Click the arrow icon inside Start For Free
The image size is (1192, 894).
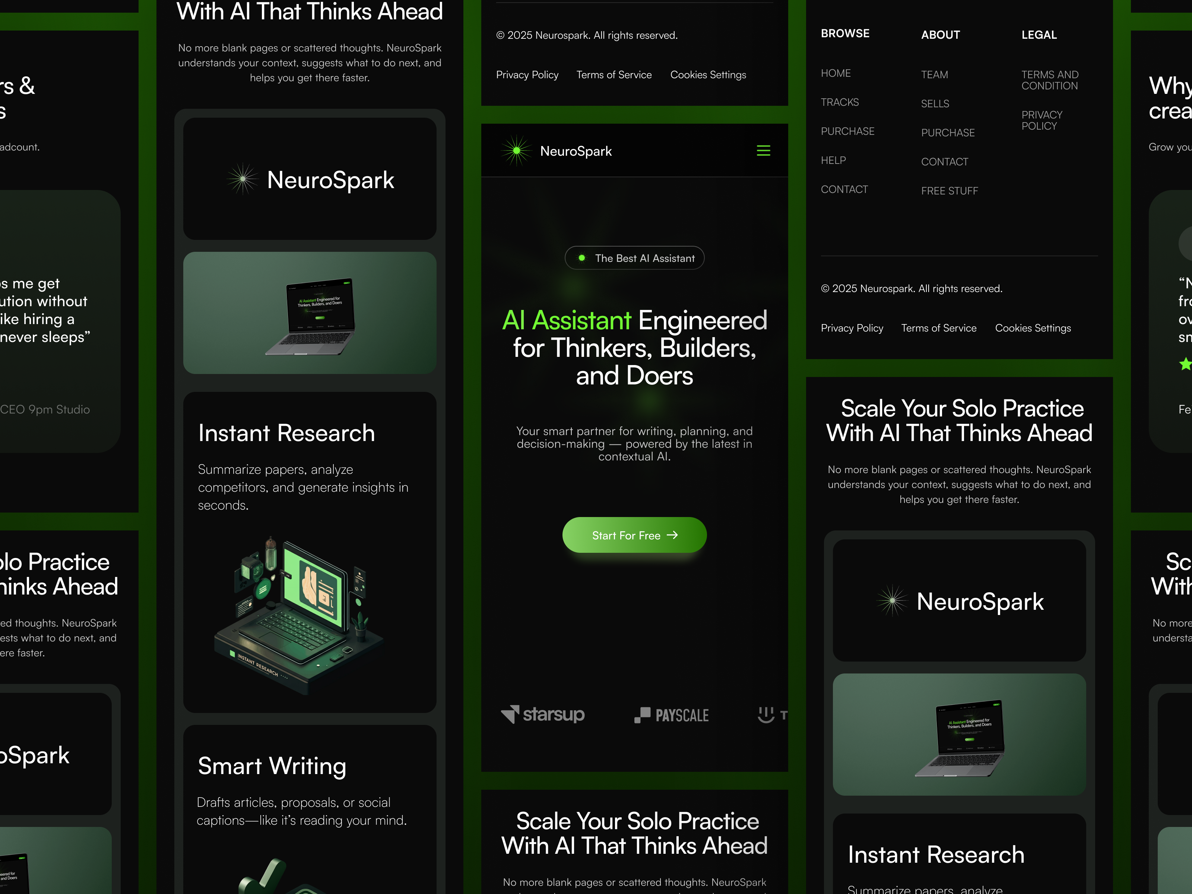[673, 535]
